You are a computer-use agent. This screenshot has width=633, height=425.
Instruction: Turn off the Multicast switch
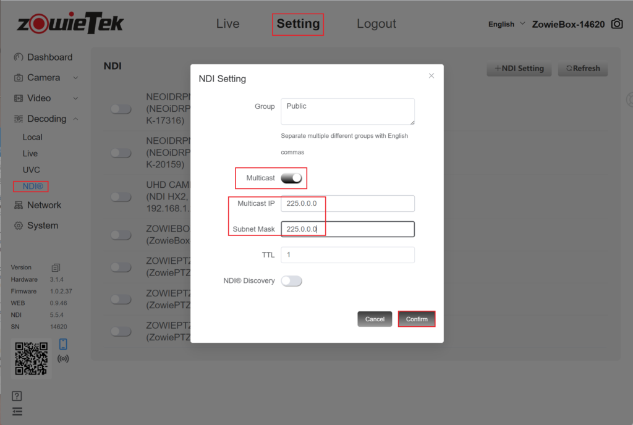pyautogui.click(x=291, y=178)
